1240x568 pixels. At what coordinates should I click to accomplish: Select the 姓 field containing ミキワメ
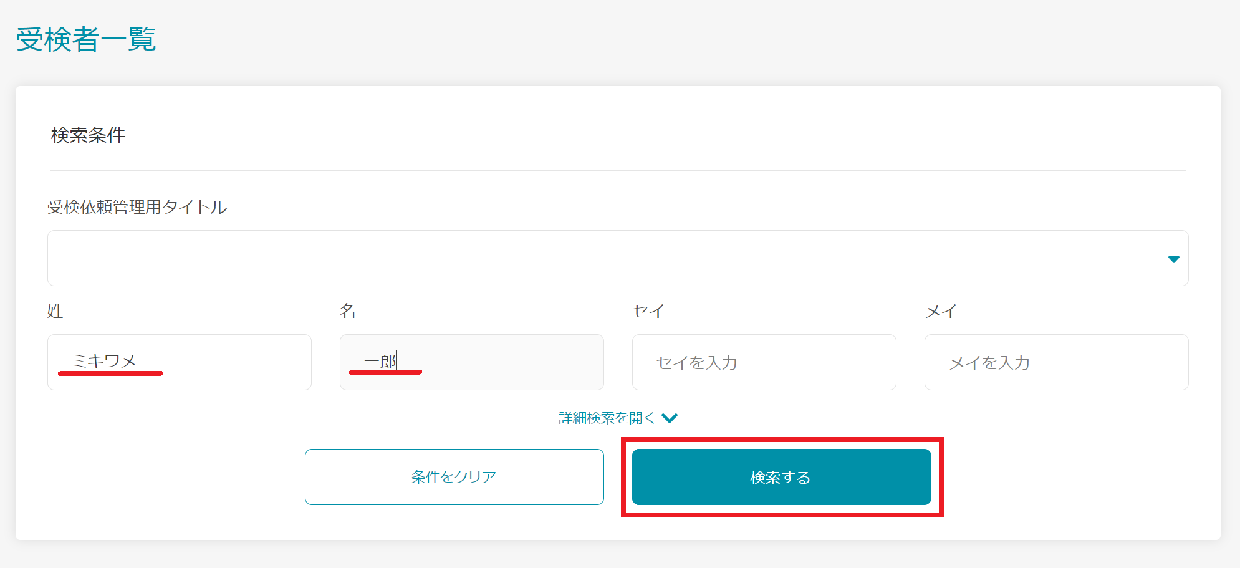point(179,362)
